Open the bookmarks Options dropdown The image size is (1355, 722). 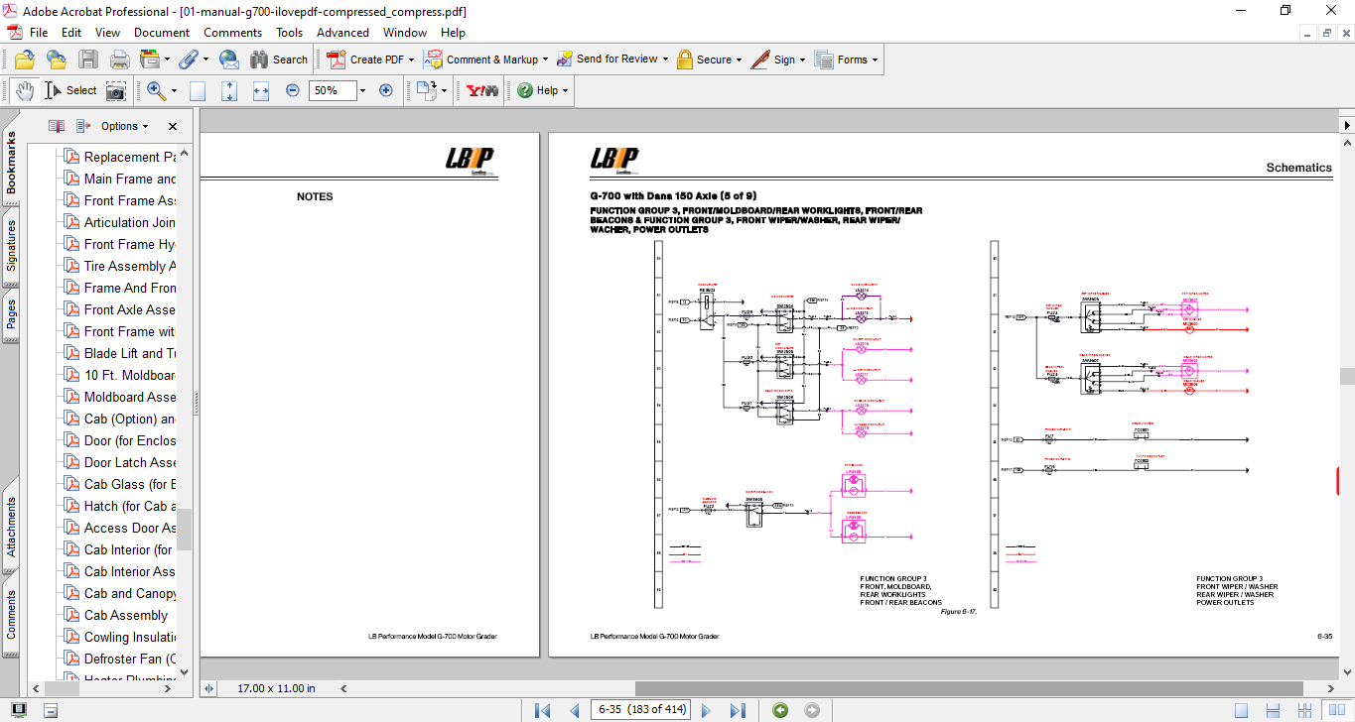tap(124, 126)
